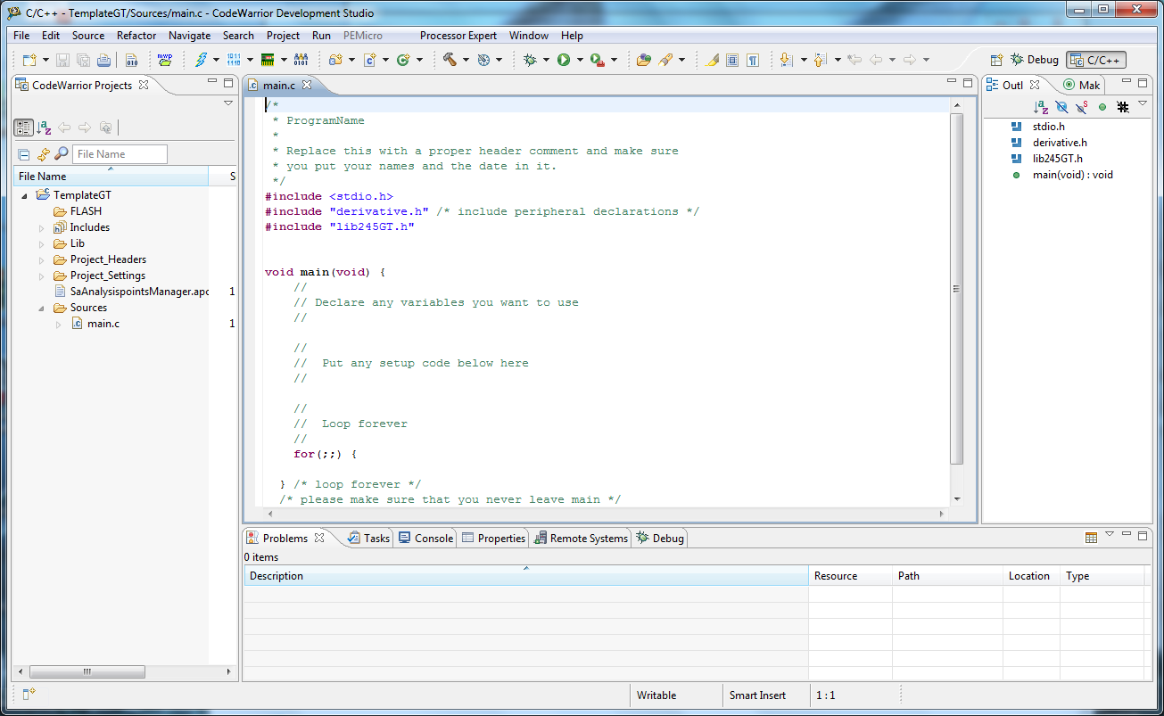Expand the Project_Headers folder

pyautogui.click(x=41, y=259)
